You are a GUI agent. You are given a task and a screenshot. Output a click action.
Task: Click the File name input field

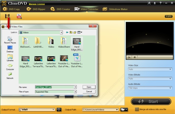pos(54,87)
